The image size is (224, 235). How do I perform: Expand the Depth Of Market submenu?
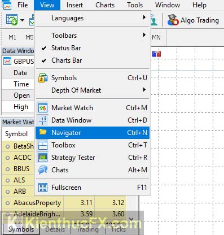(x=93, y=90)
